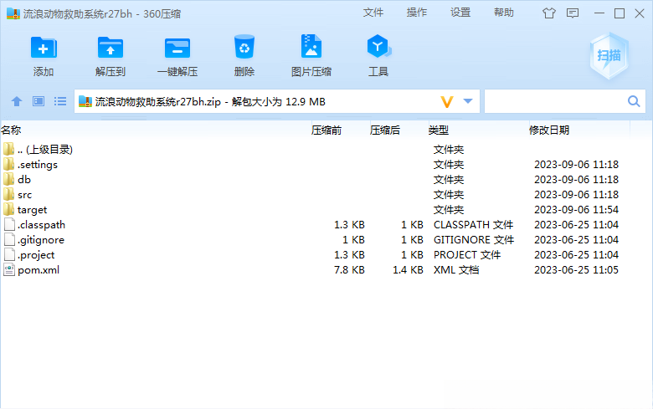The height and width of the screenshot is (409, 653).
Task: Click the 7.8 KB size value
Action: click(349, 269)
